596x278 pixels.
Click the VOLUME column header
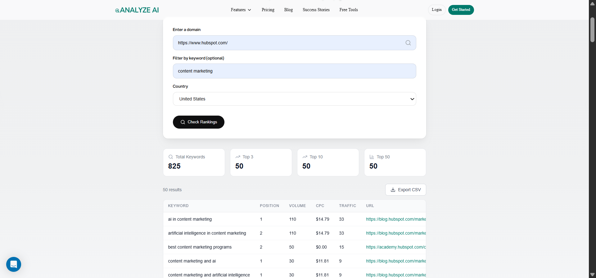click(x=297, y=206)
